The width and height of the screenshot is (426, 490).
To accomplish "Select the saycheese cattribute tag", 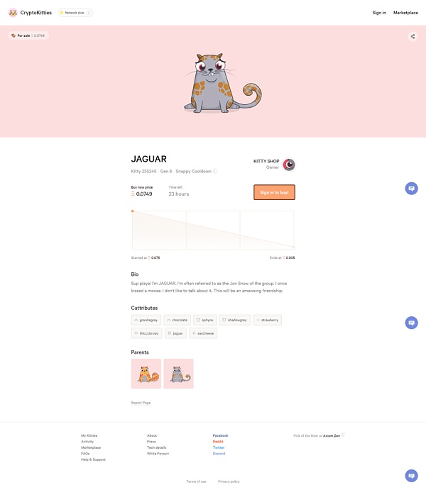I will pyautogui.click(x=203, y=333).
